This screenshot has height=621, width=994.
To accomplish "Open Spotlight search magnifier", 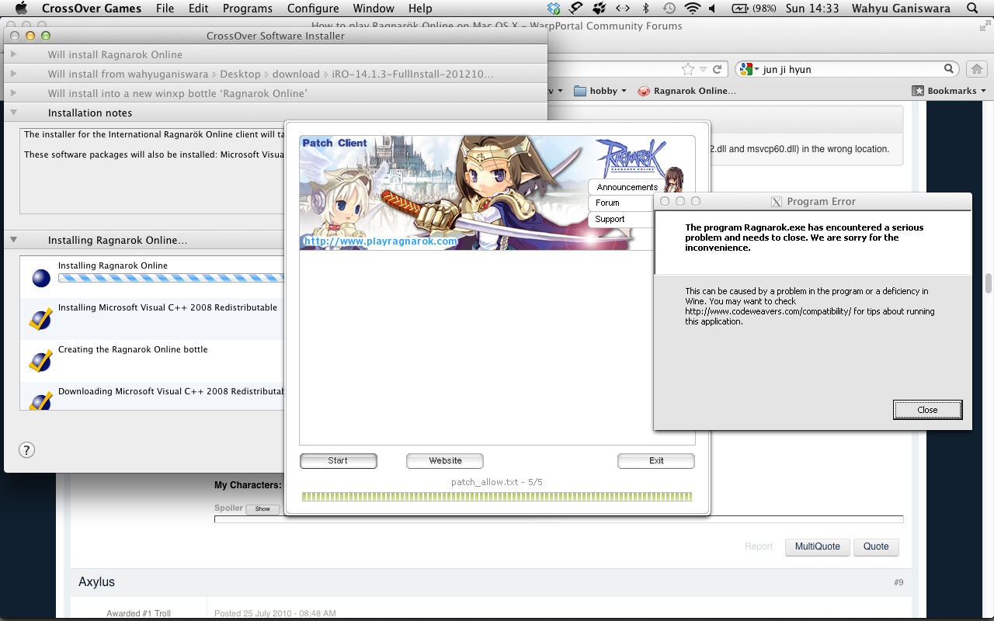I will pos(973,9).
